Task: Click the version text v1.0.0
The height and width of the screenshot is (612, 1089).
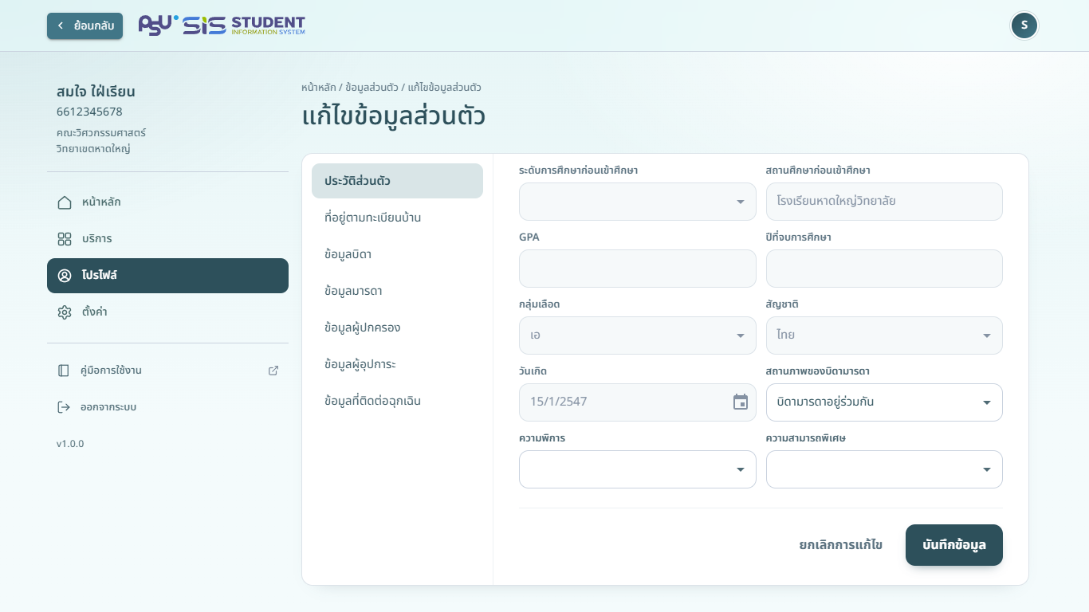Action: tap(70, 444)
